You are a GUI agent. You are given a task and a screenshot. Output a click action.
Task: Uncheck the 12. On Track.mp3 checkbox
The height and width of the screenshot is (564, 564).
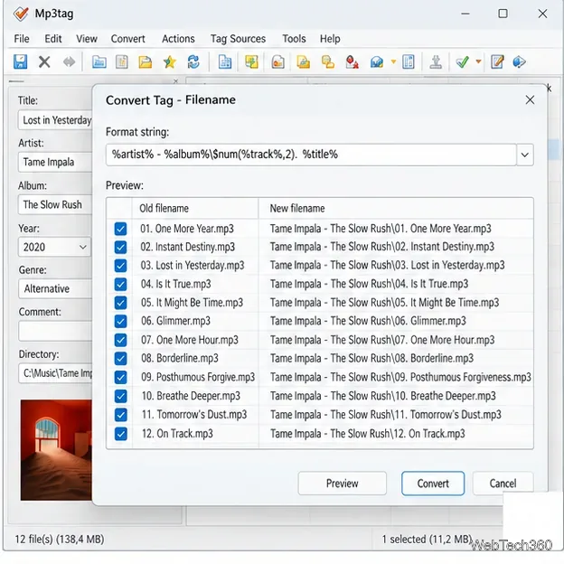pos(120,434)
